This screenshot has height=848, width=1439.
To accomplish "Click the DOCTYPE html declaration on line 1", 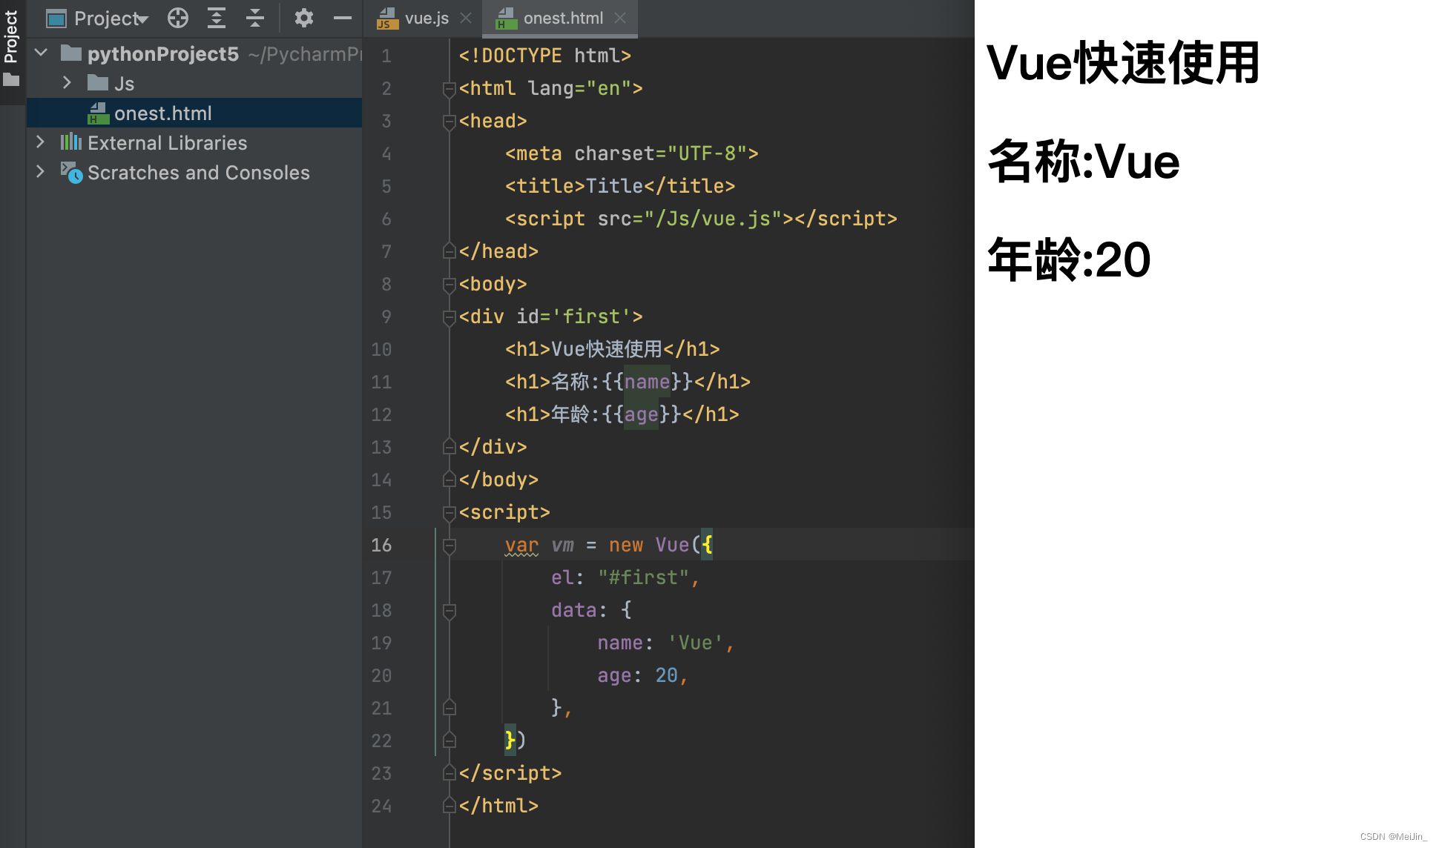I will point(545,56).
